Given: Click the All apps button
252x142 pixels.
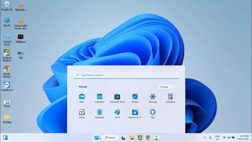Looking at the screenshot, I should (x=166, y=87).
